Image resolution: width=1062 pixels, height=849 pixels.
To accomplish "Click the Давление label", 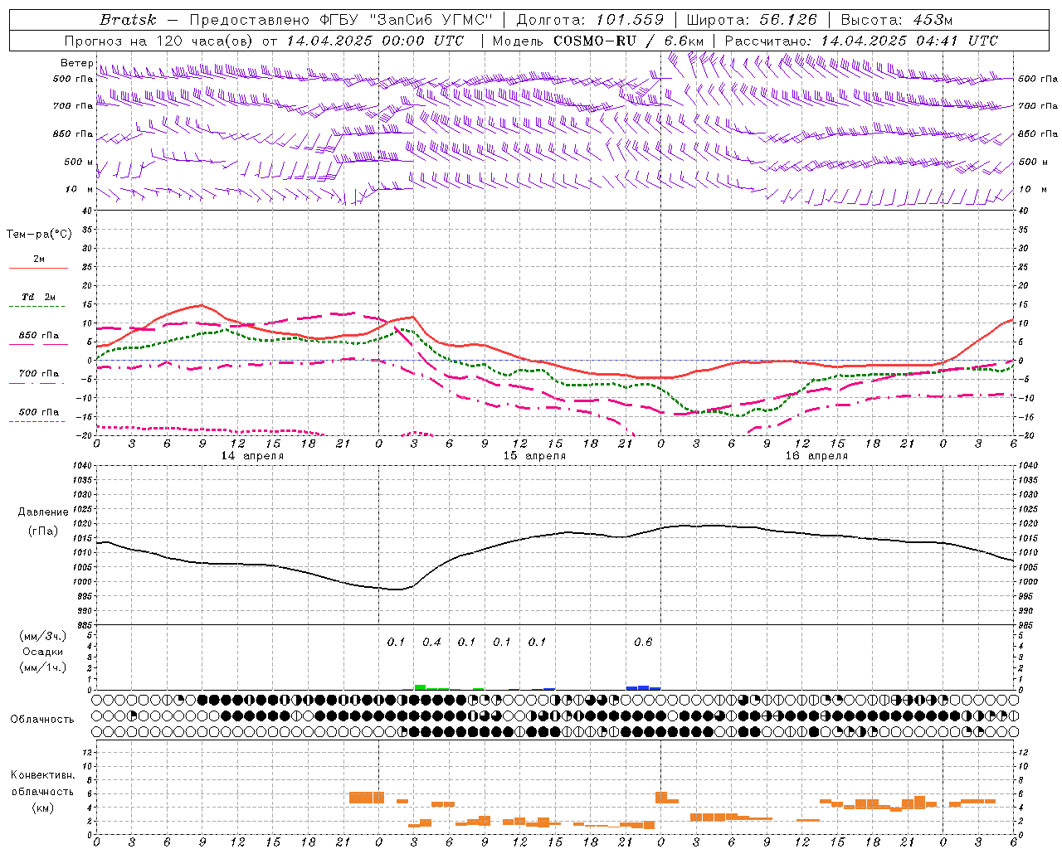I will tap(41, 512).
